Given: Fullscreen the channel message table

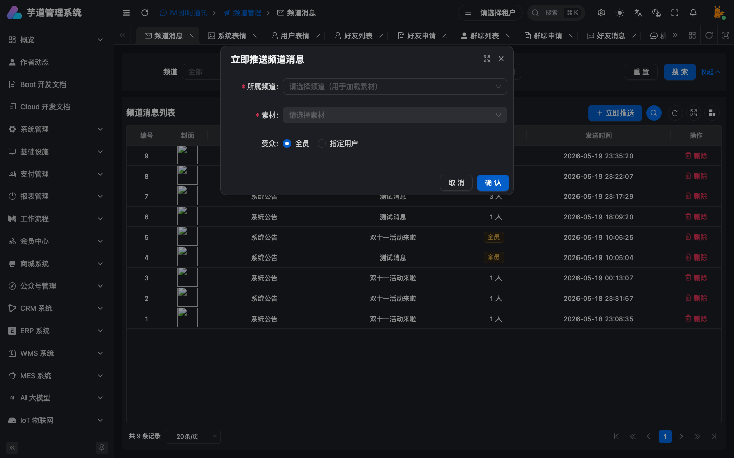Looking at the screenshot, I should click(694, 113).
